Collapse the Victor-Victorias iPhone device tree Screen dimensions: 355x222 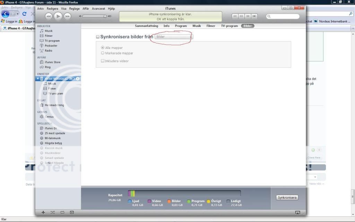(38, 79)
